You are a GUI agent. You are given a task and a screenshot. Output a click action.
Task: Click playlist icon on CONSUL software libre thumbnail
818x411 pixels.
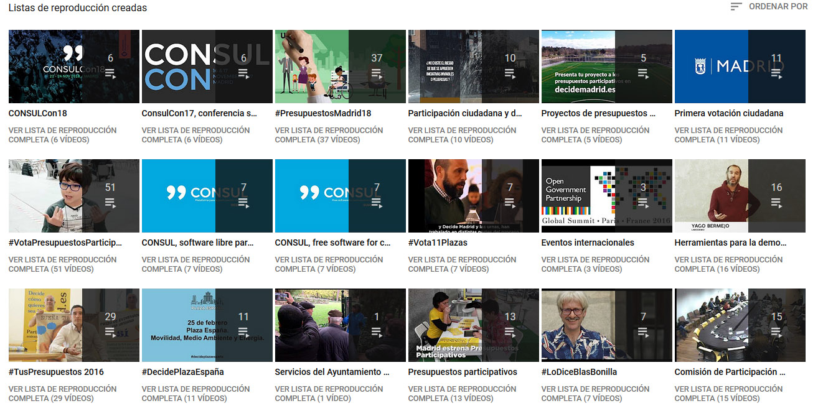click(243, 203)
